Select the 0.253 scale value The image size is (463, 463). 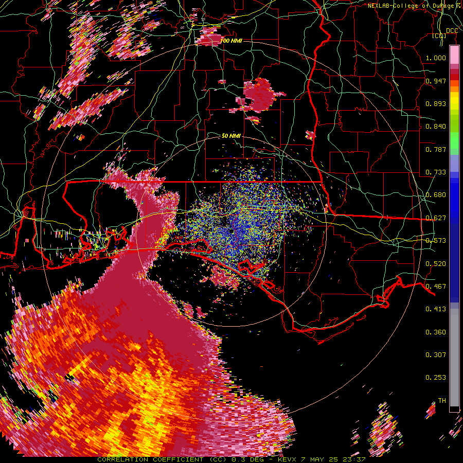(x=436, y=378)
